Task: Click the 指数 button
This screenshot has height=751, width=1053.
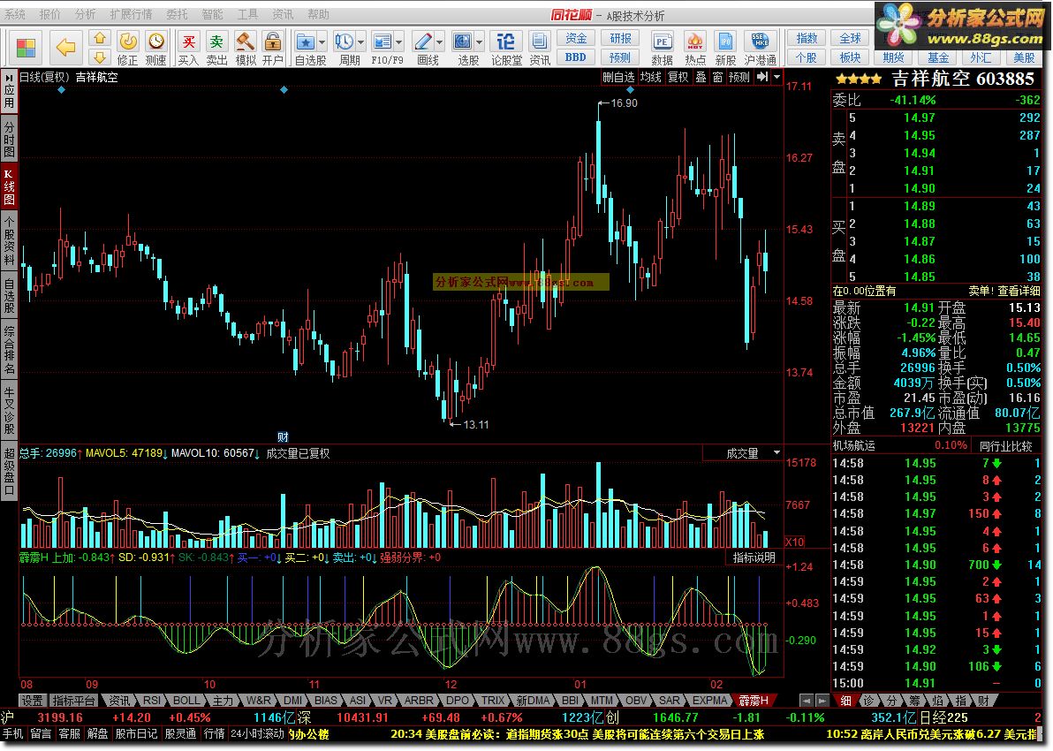Action: 807,38
